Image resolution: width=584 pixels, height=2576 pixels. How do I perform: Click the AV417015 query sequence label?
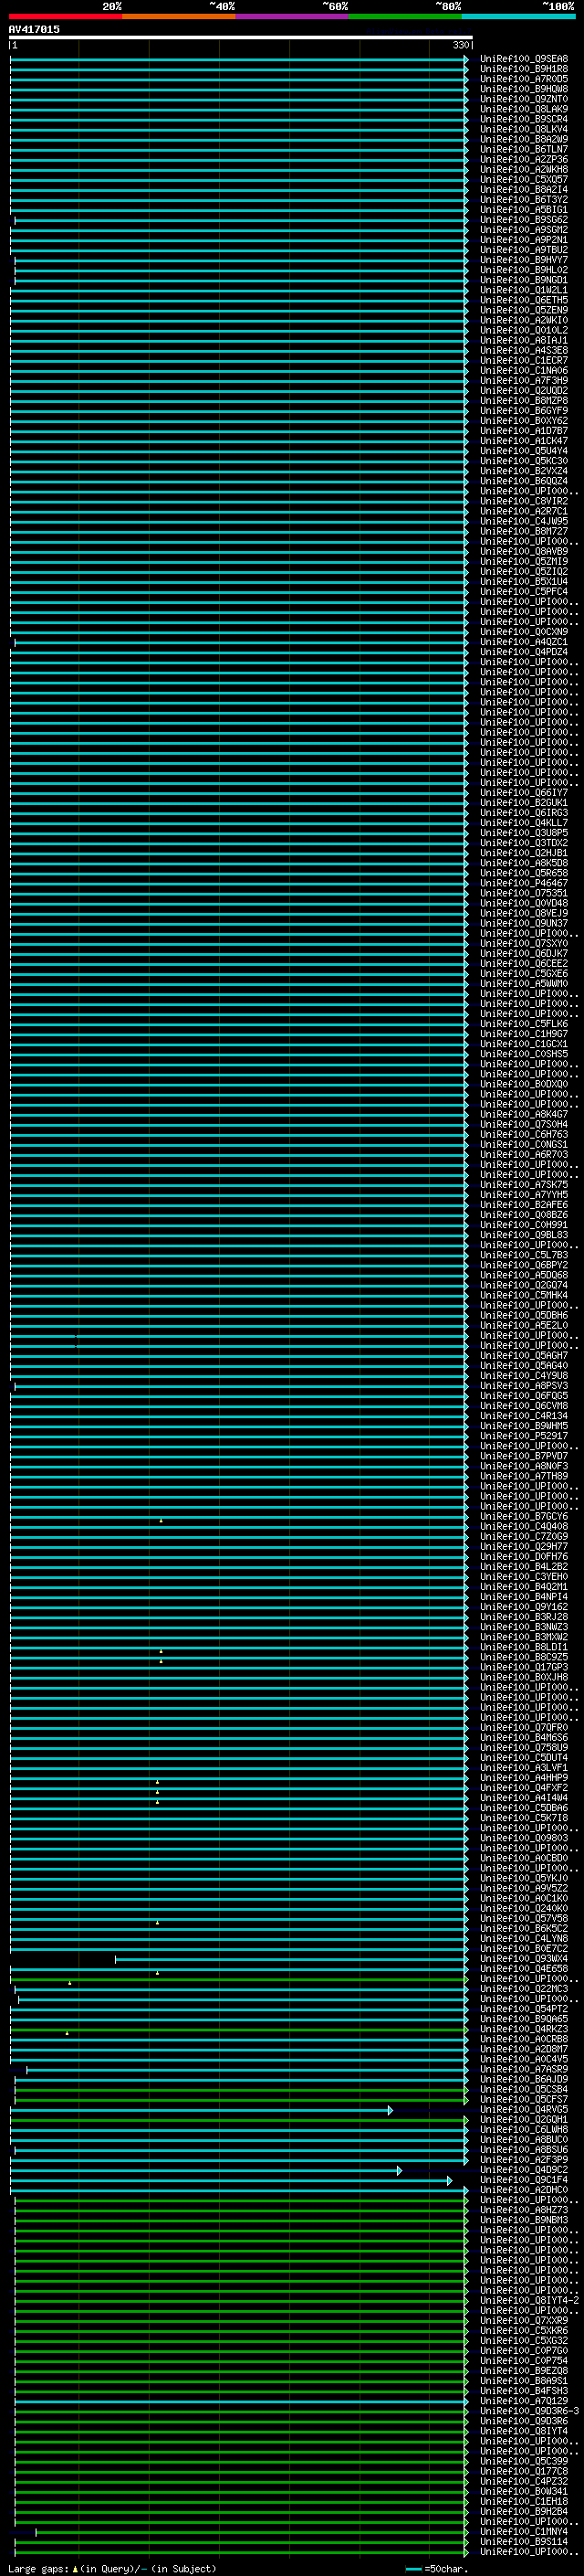pyautogui.click(x=34, y=30)
